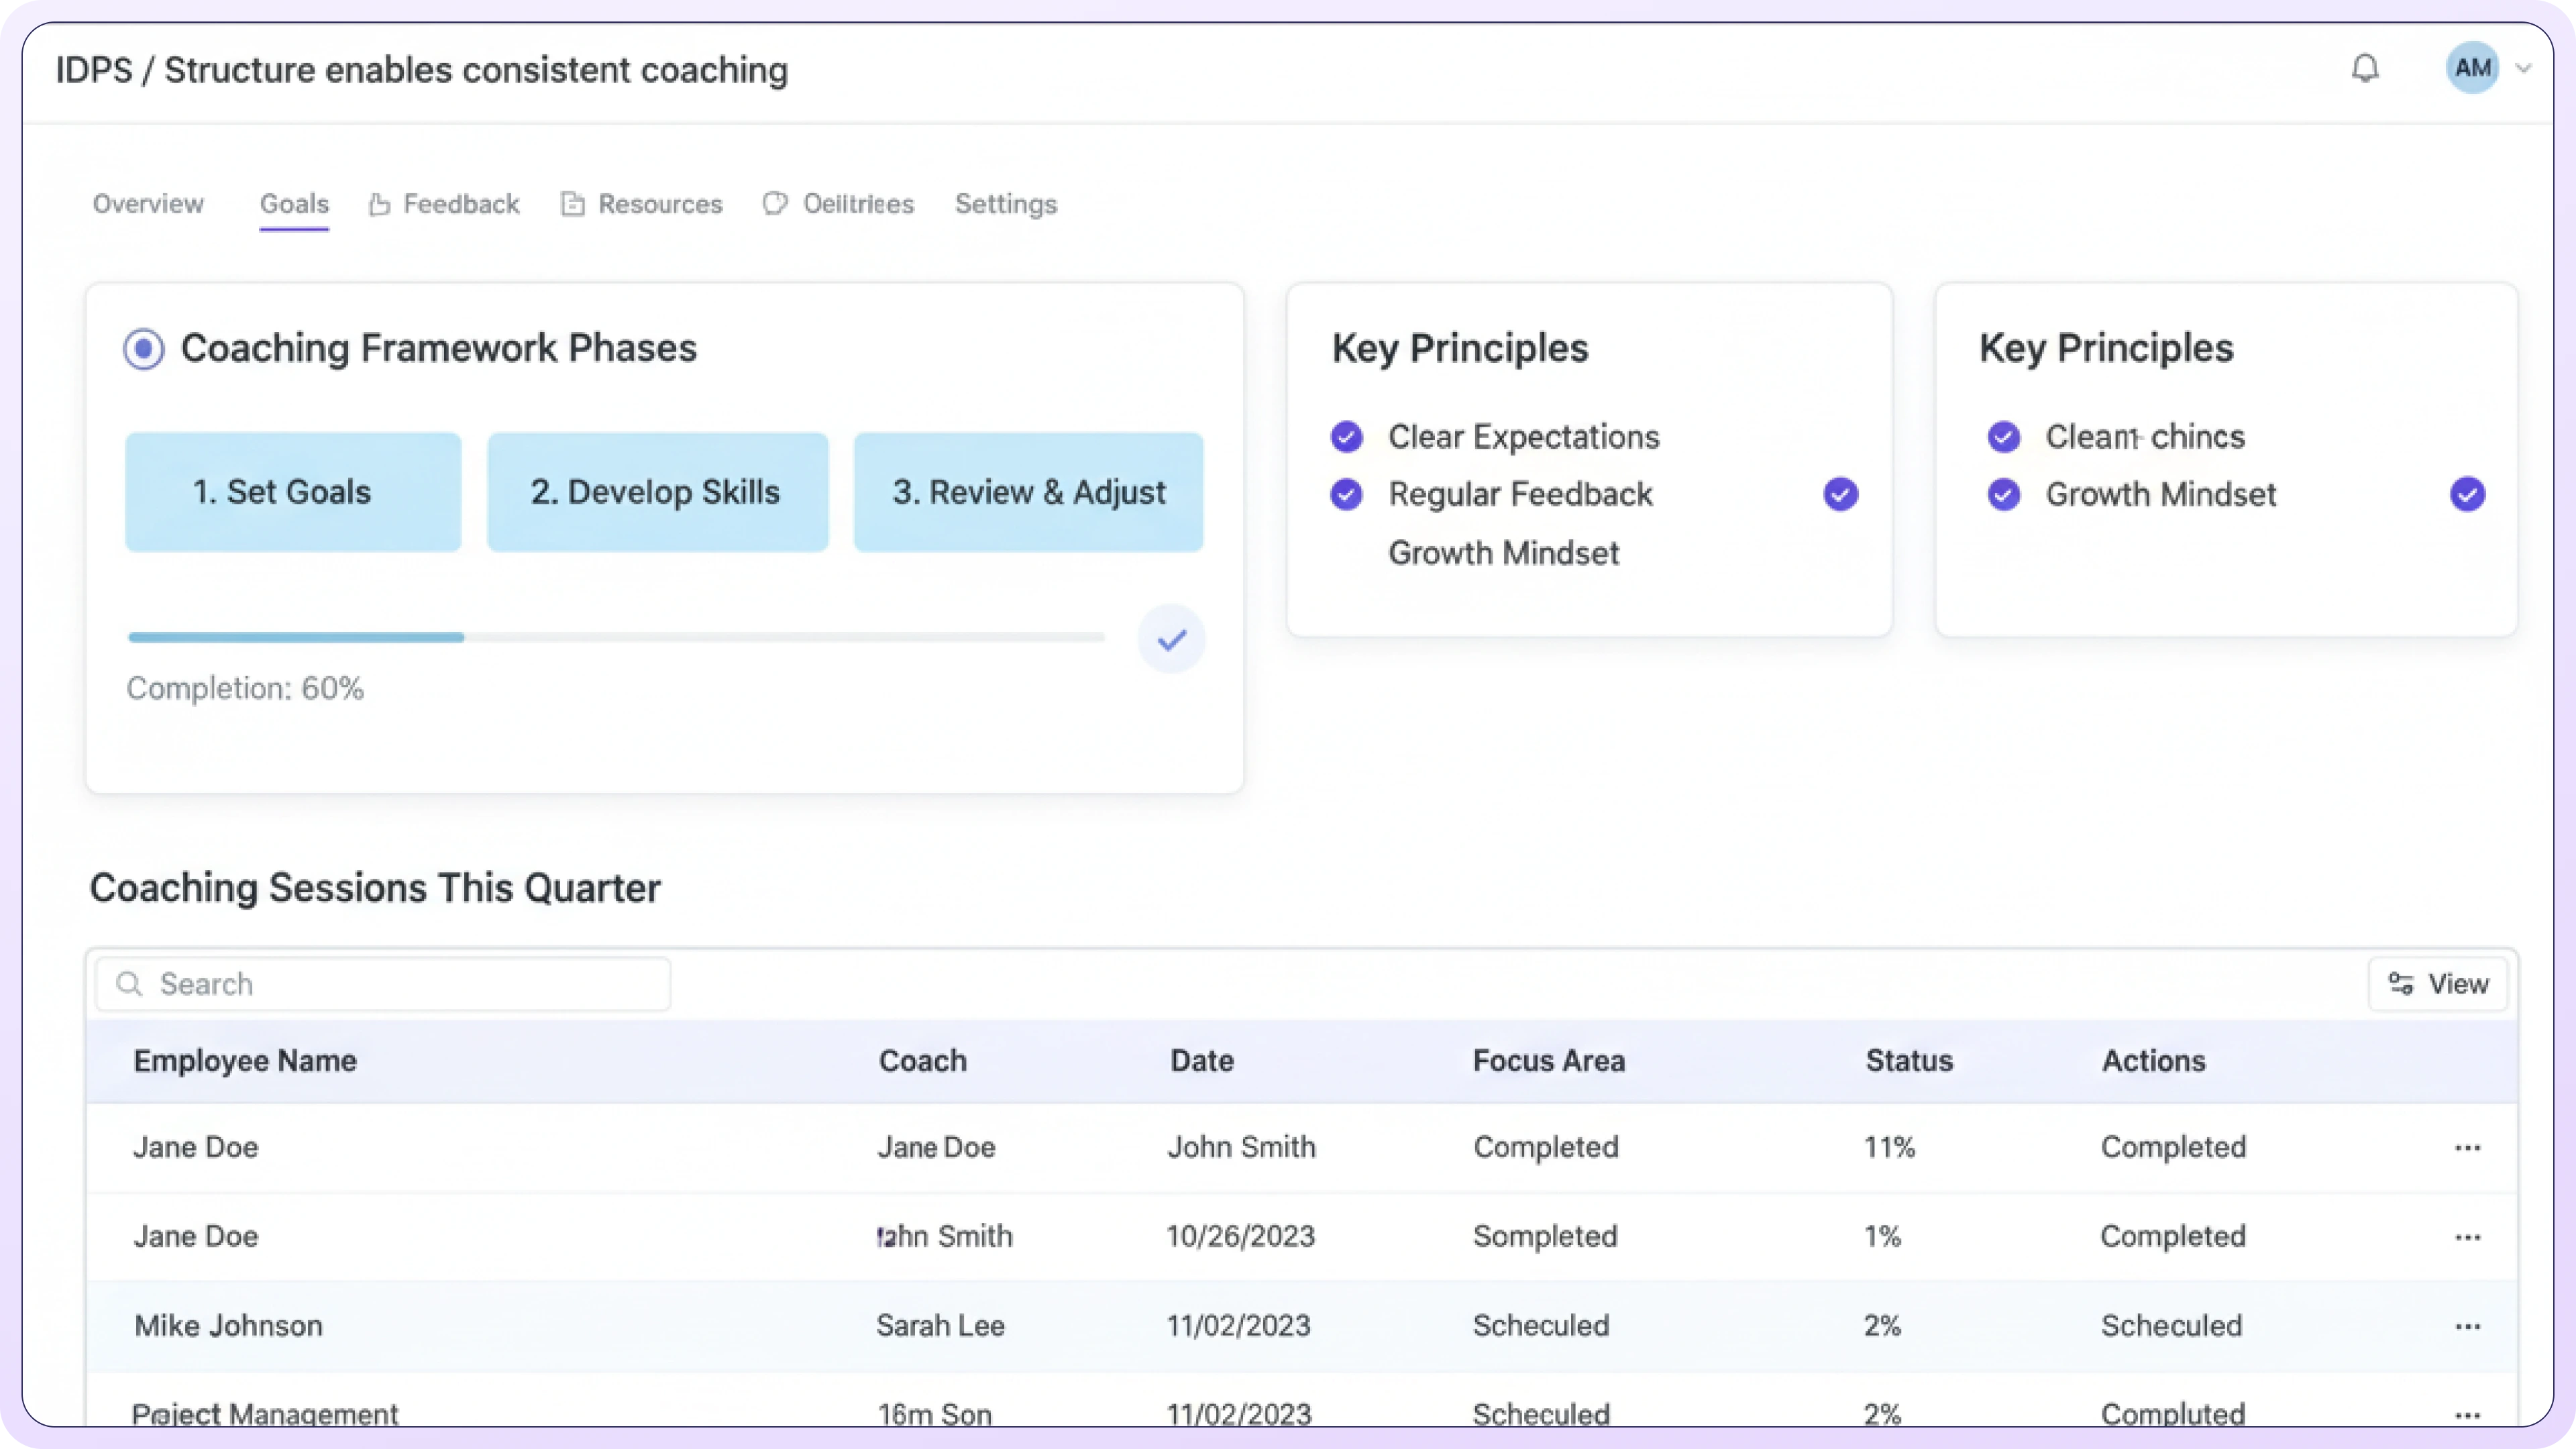Viewport: 2576px width, 1449px height.
Task: Click the 3. Review & Adjust phase
Action: click(1028, 492)
